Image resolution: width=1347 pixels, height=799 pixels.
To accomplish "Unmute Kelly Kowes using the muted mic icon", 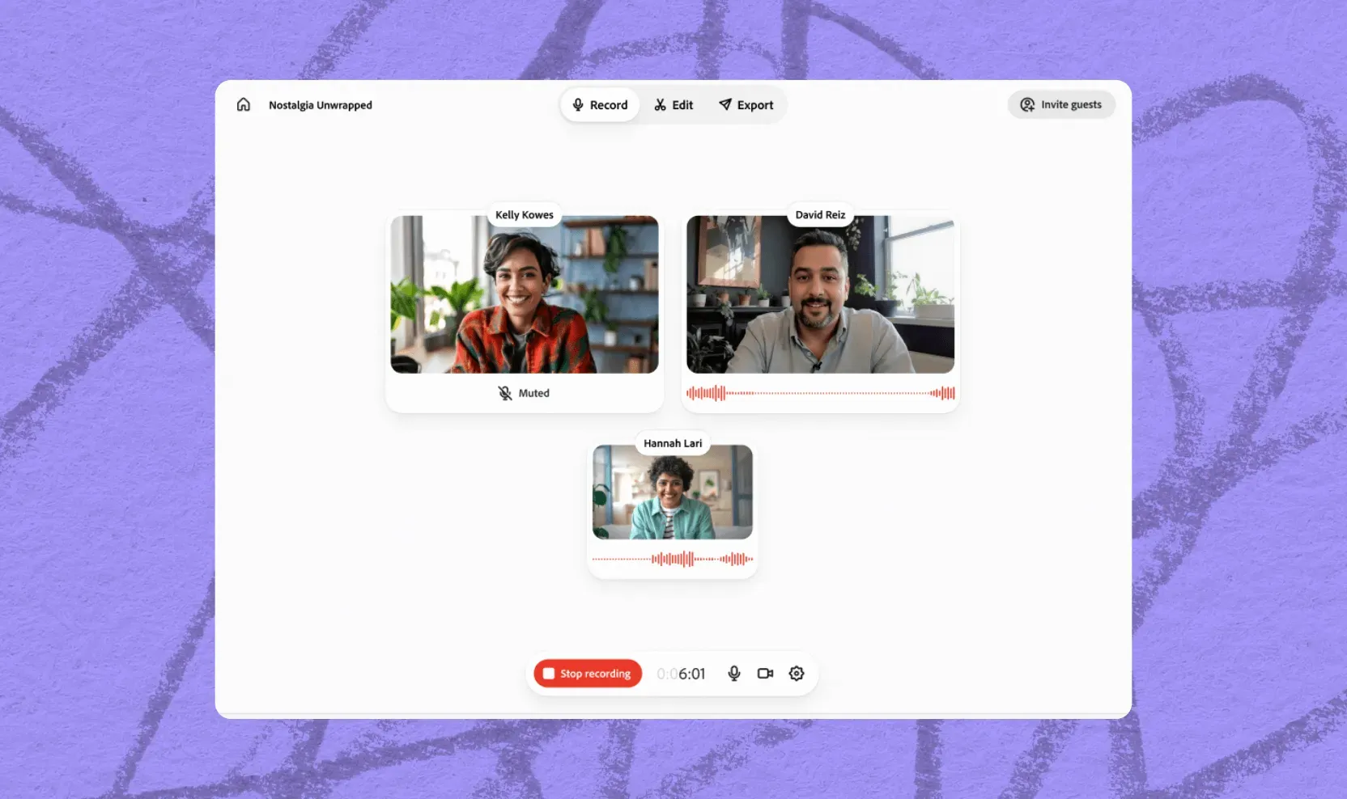I will click(504, 392).
